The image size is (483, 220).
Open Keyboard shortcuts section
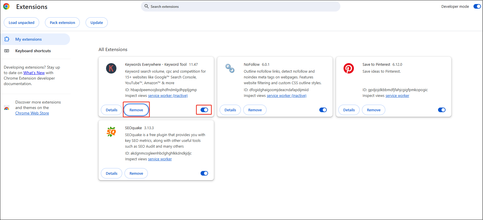coord(35,51)
